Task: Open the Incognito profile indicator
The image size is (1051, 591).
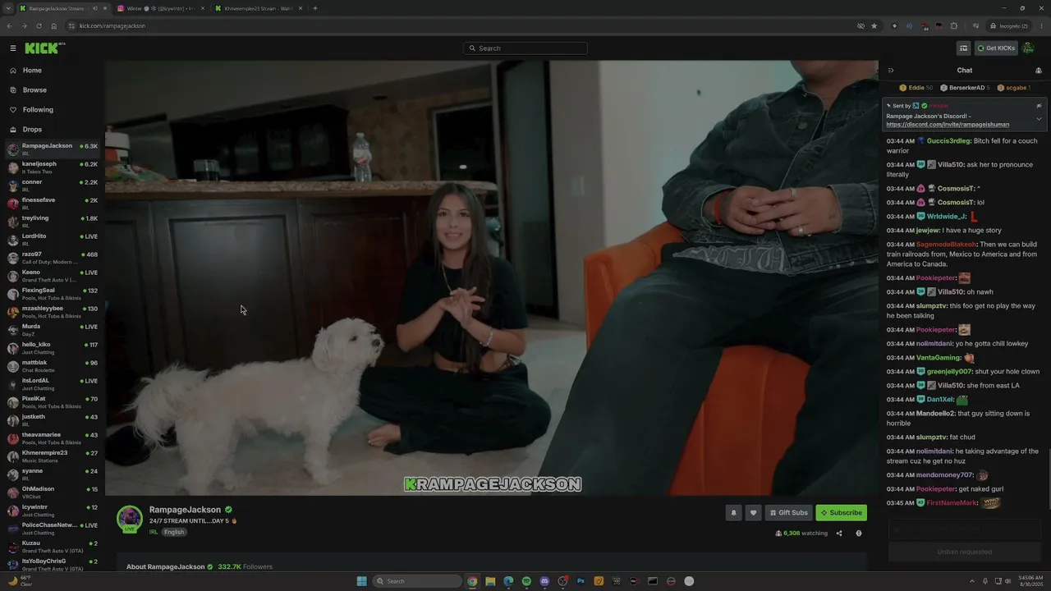Action: click(x=1009, y=26)
